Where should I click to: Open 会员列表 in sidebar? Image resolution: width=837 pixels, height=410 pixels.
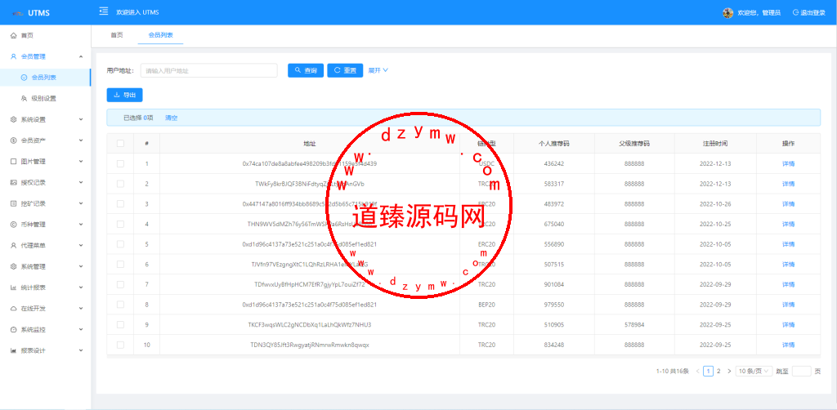point(44,78)
